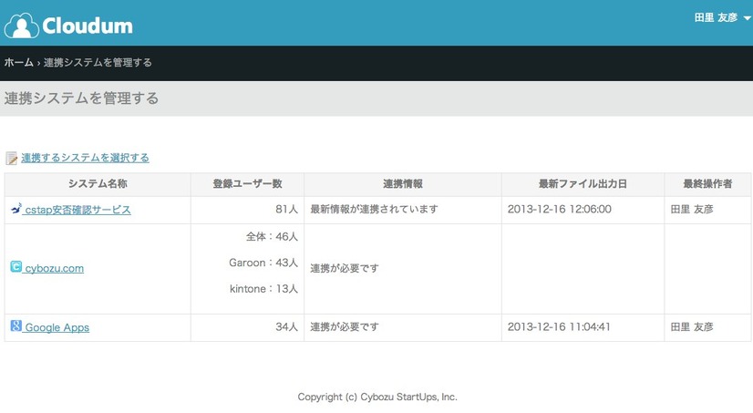Select the Garoon：43人 count
Viewport: 753px width, 413px height.
[x=263, y=263]
